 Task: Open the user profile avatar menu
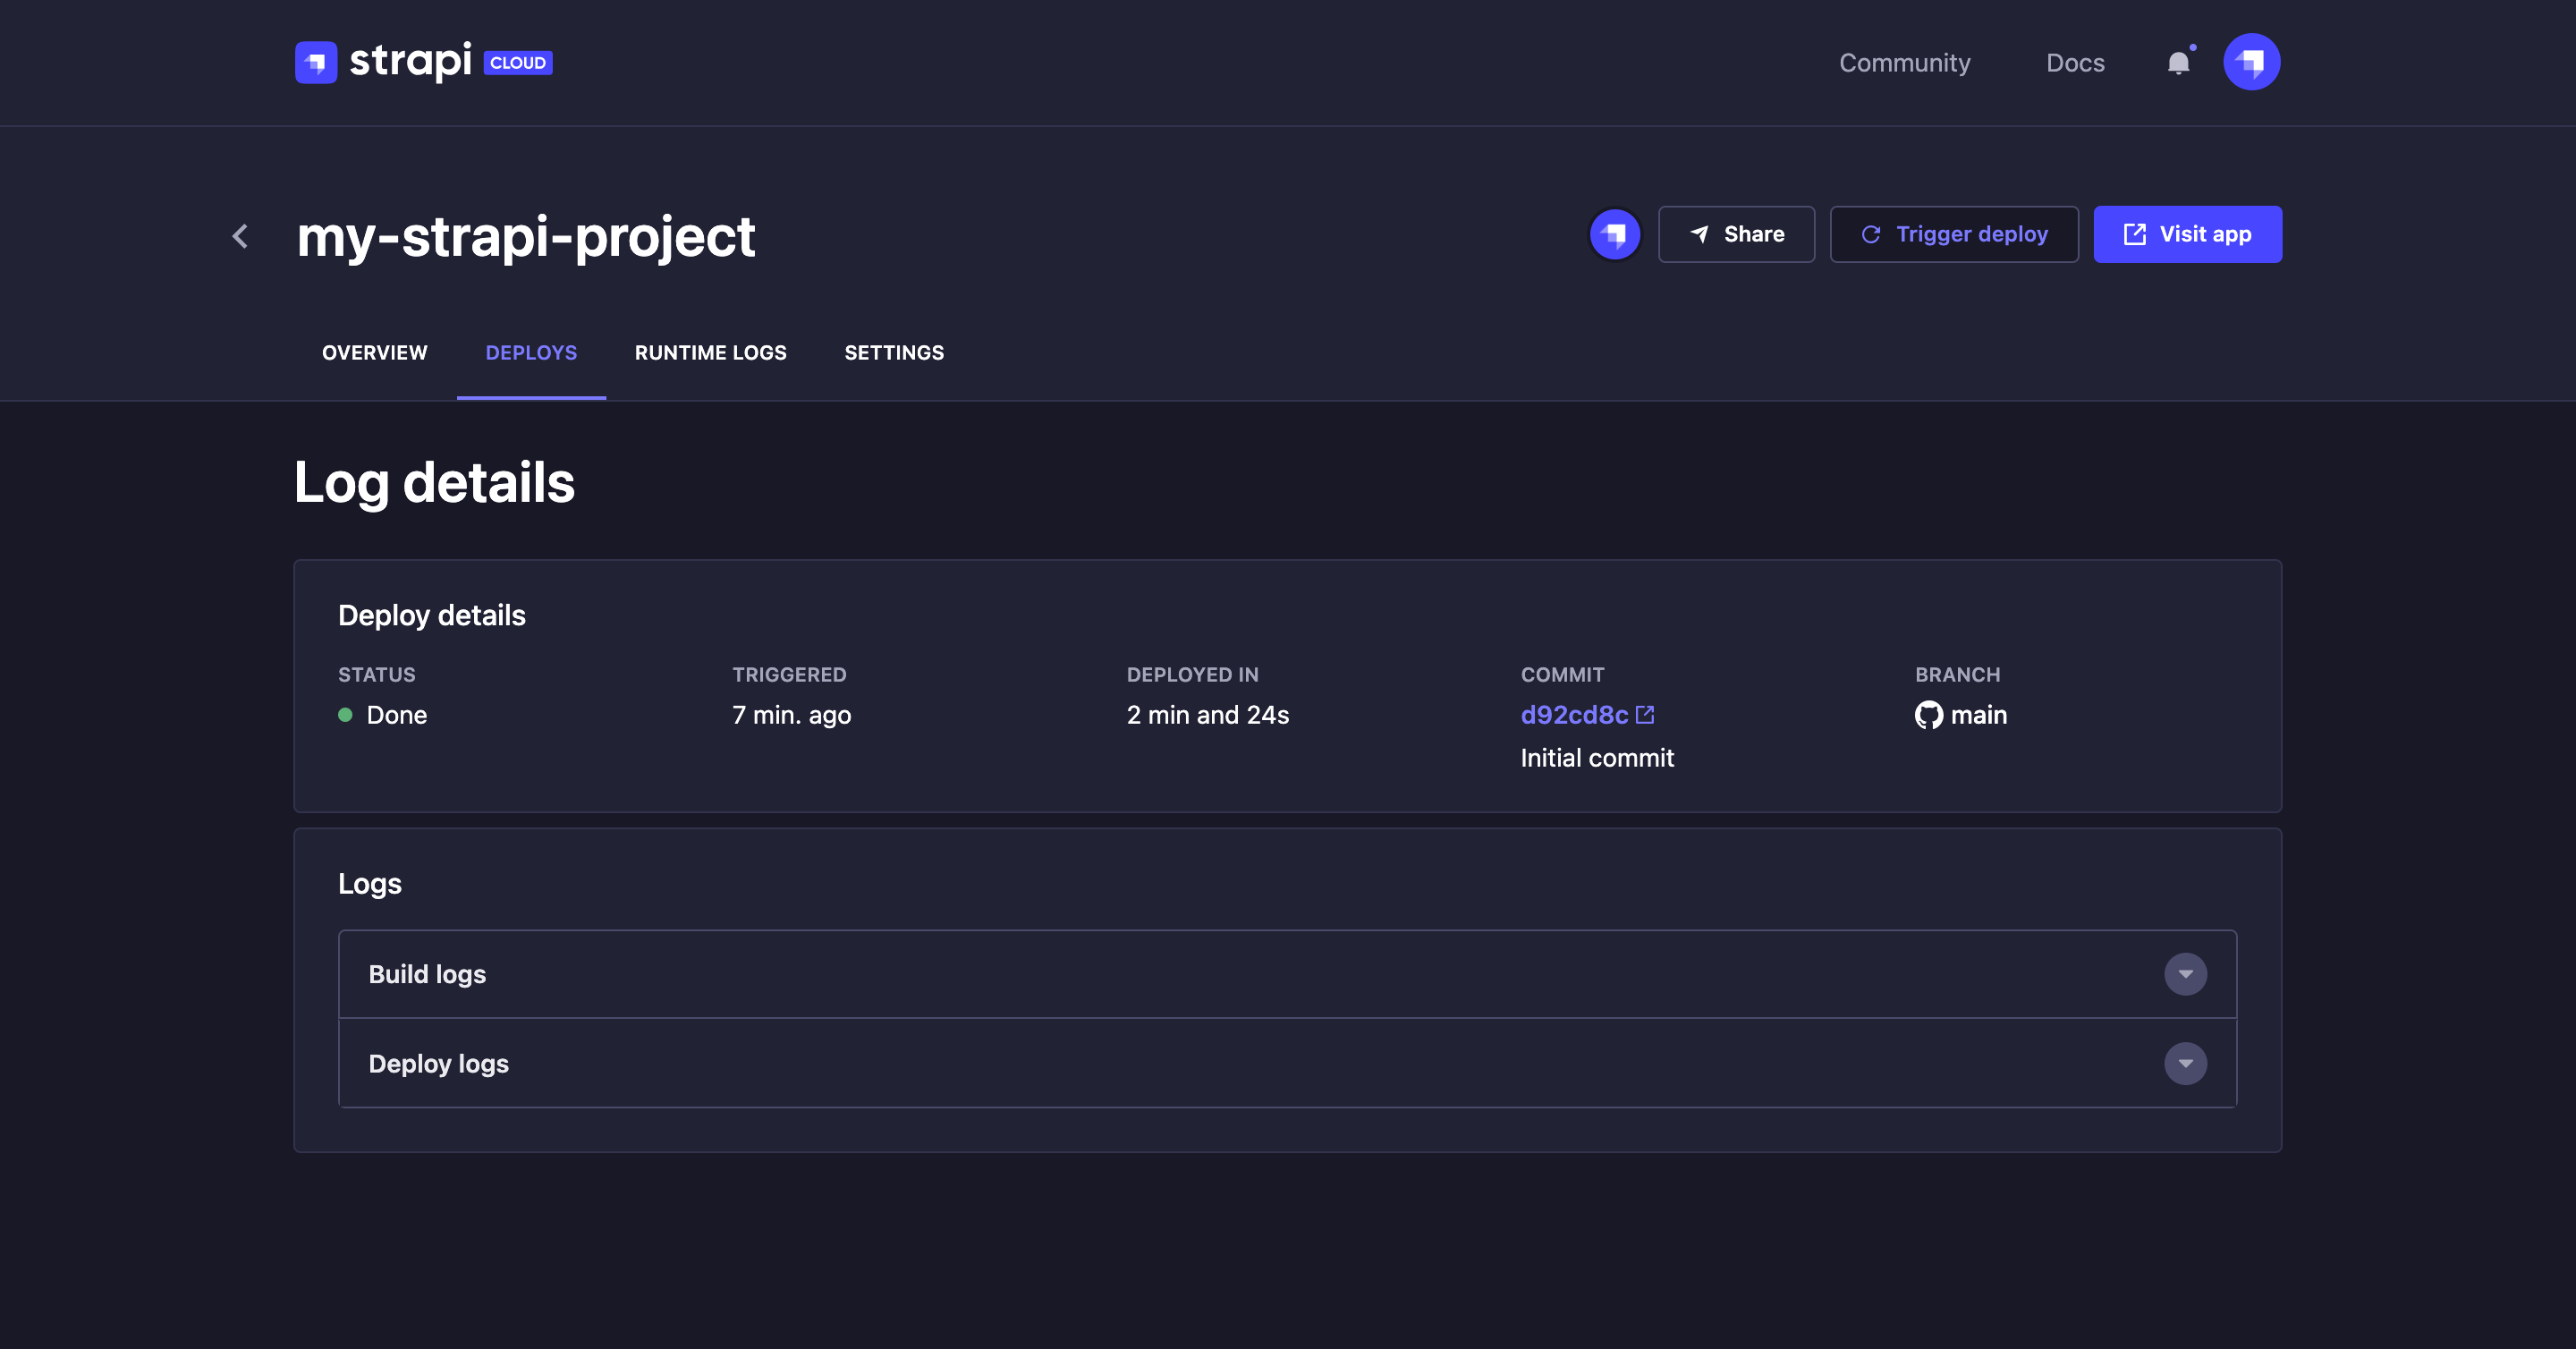click(2251, 62)
